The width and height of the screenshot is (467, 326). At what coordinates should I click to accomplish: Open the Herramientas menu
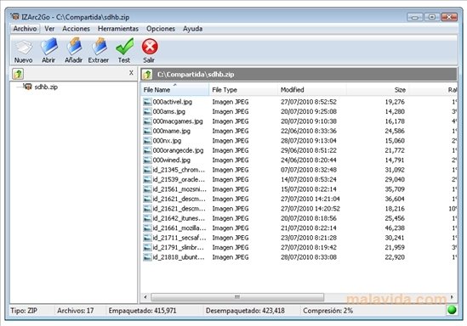pyautogui.click(x=118, y=29)
